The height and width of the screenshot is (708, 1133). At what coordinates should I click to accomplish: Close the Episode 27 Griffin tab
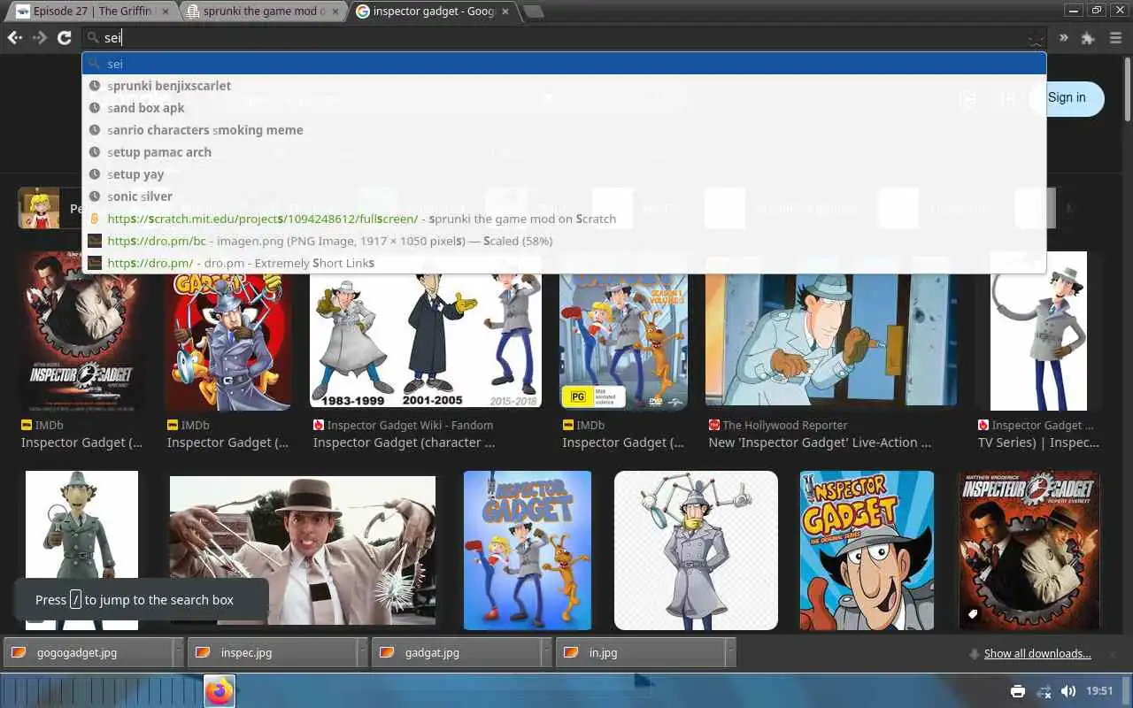166,12
